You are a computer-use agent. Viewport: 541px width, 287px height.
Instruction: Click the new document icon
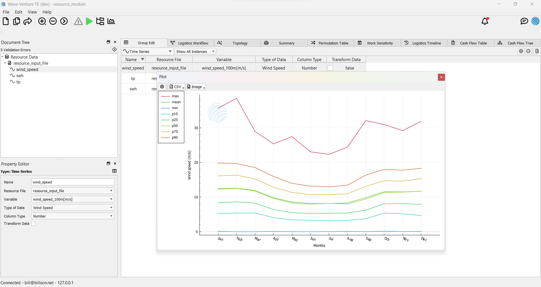point(6,21)
